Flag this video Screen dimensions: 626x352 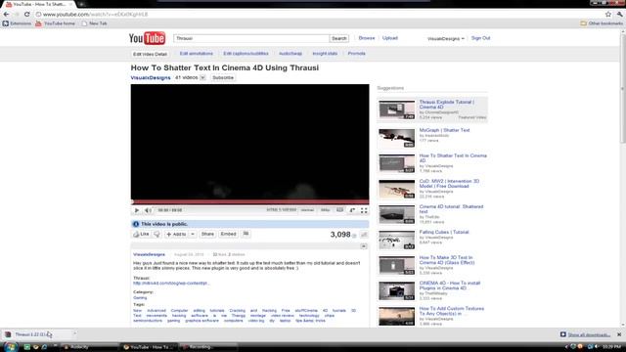click(x=246, y=234)
